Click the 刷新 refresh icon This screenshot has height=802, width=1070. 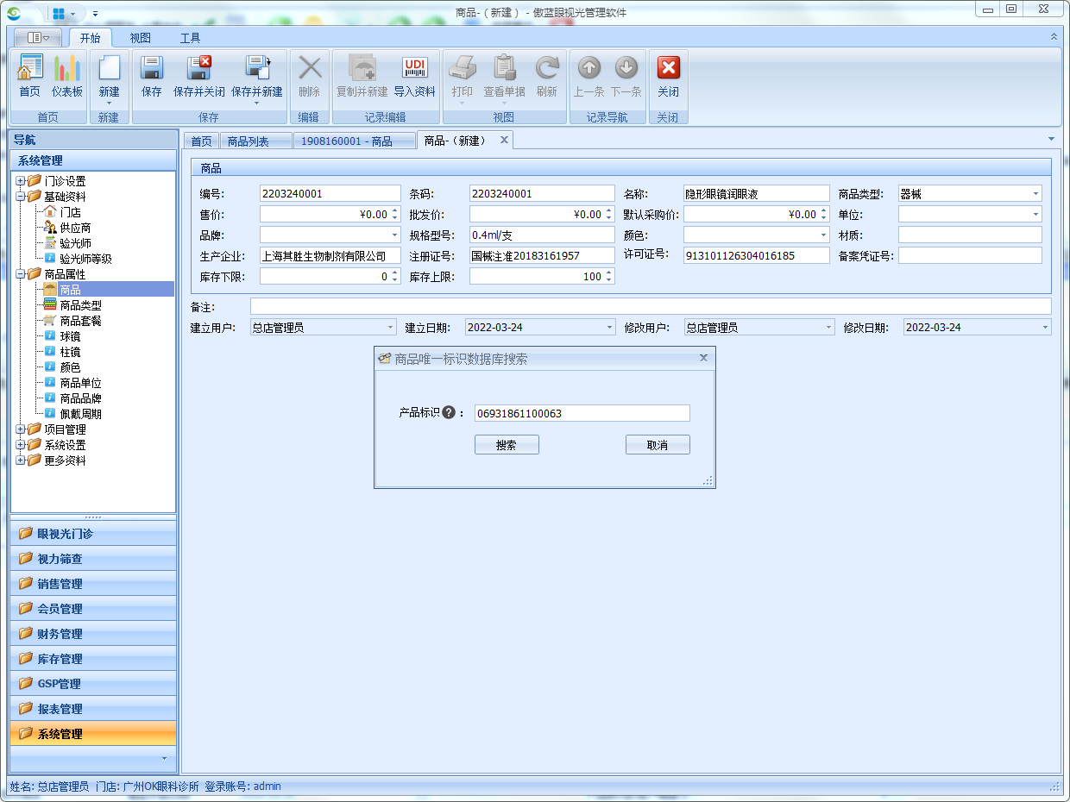tap(547, 68)
